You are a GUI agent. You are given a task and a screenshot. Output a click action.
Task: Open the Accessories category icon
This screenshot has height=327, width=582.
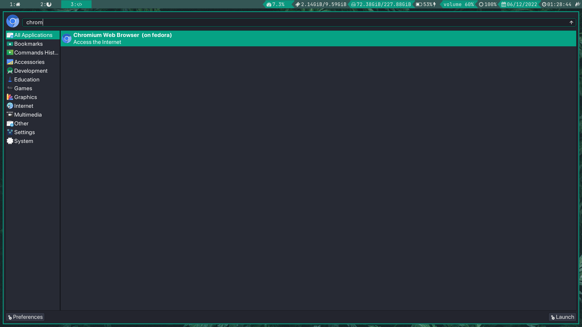[x=10, y=62]
